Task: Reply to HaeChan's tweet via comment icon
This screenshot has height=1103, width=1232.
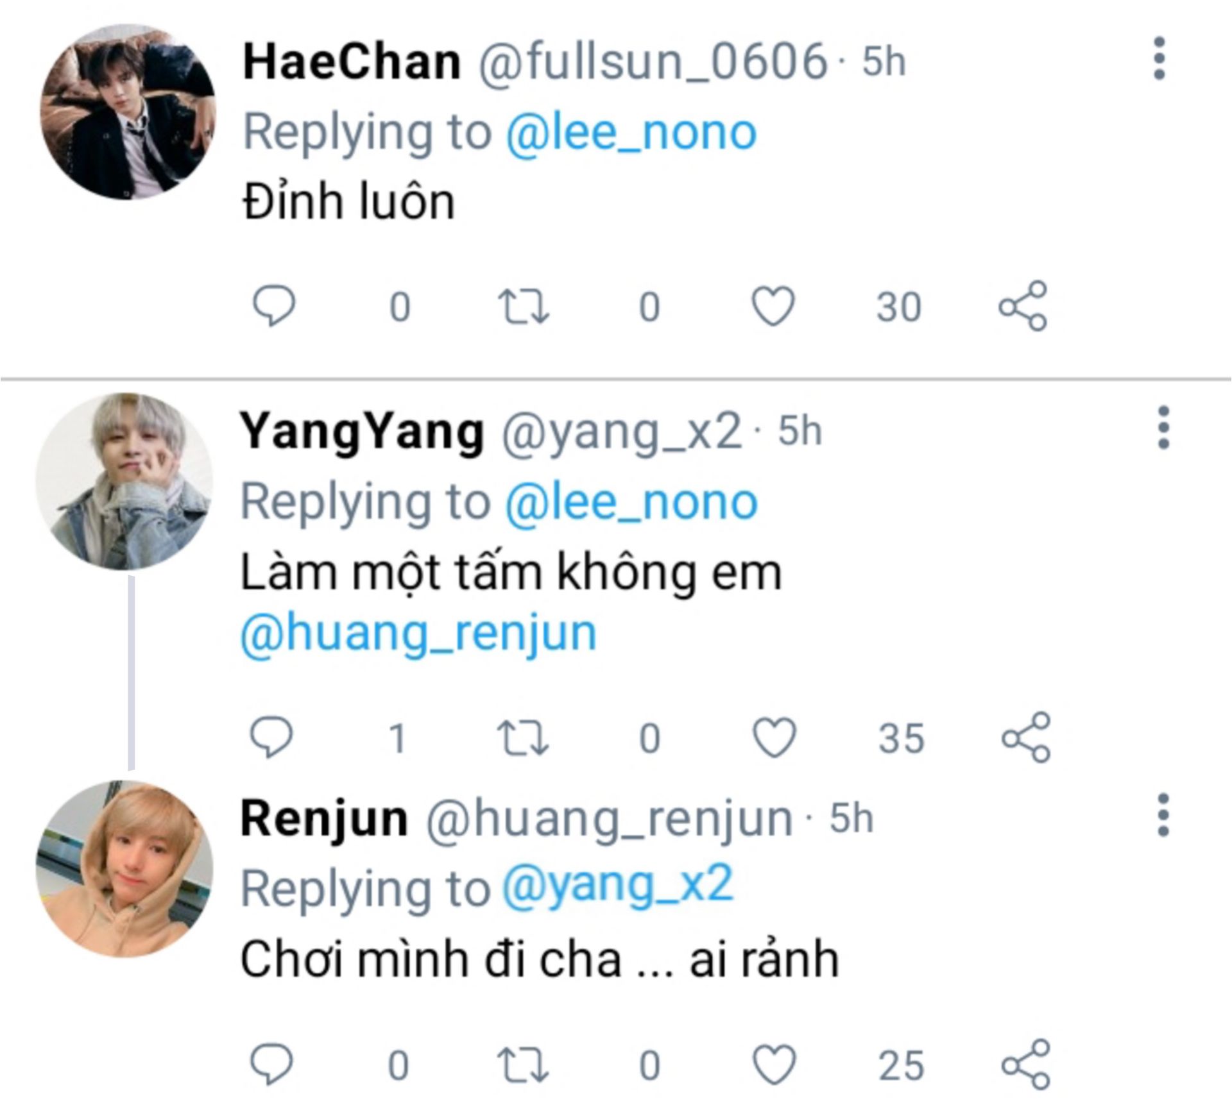Action: click(274, 306)
